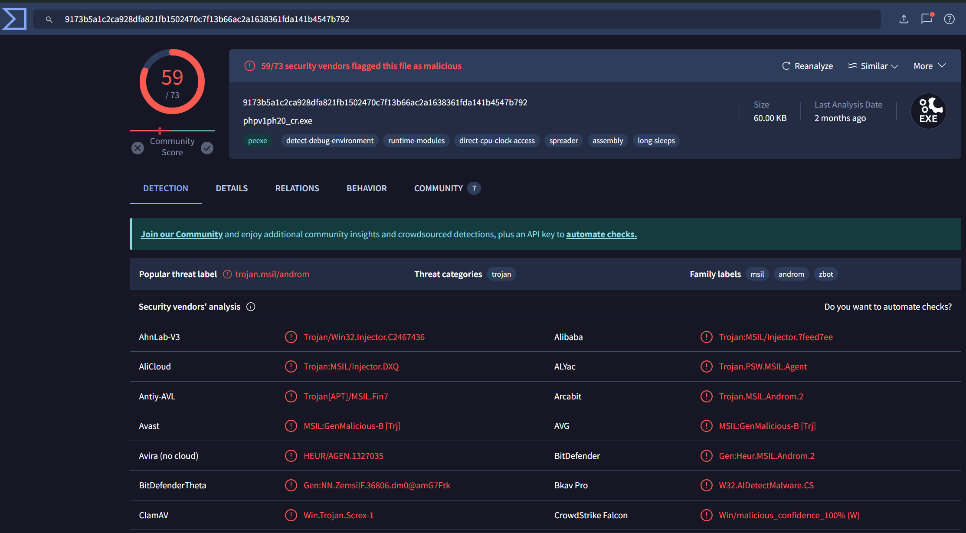The height and width of the screenshot is (533, 966).
Task: Open the automate checks link
Action: pyautogui.click(x=602, y=234)
